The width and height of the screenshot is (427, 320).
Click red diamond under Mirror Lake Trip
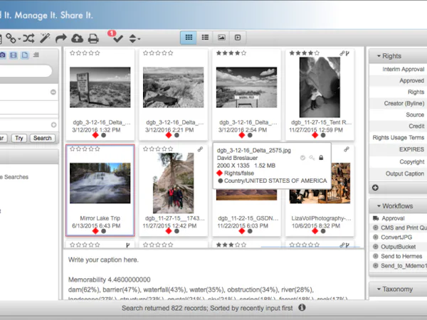[95, 231]
